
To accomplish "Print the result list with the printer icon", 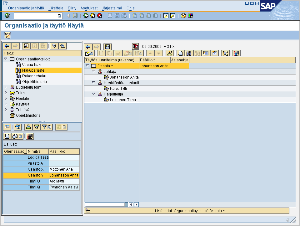I will click(x=7, y=136).
